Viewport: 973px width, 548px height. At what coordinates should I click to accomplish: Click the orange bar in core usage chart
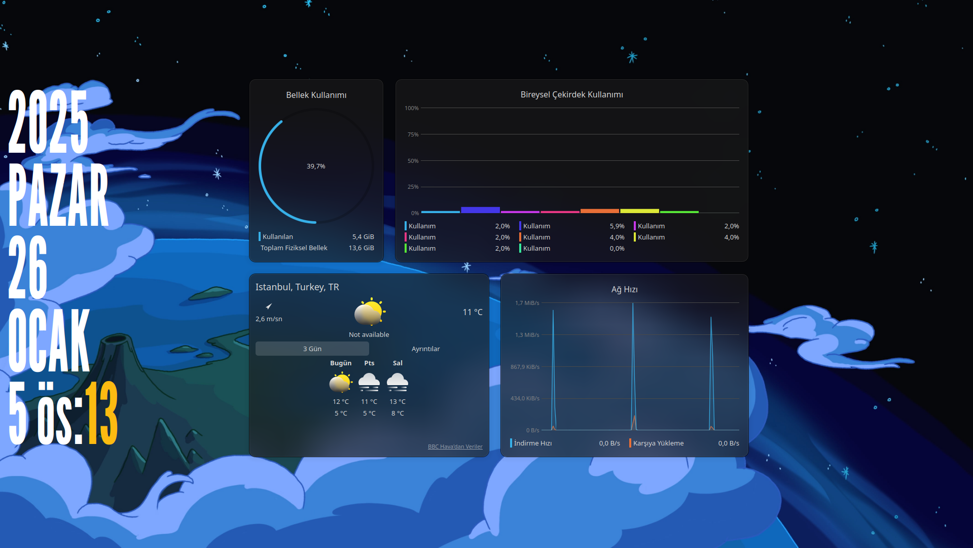[x=600, y=211]
